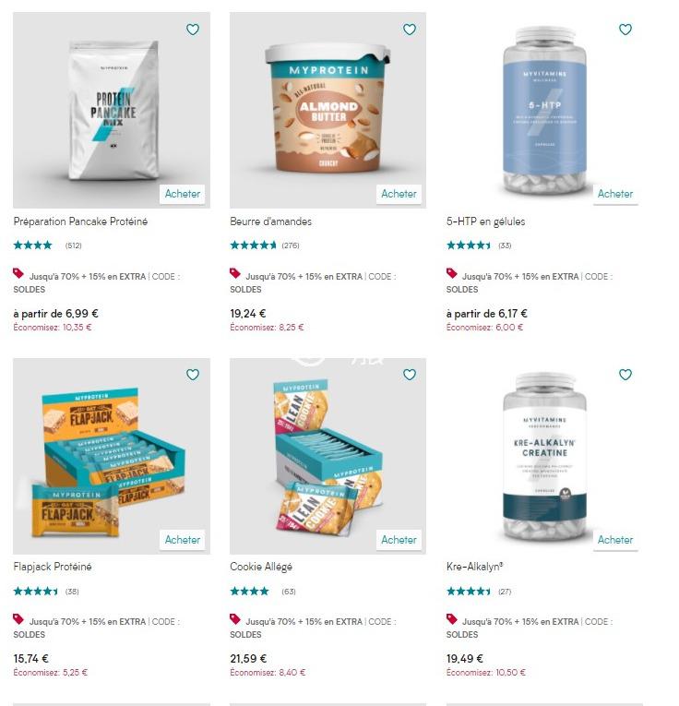679x706 pixels.
Task: Open the Kre-Alkalyn Creatine bottle image
Action: pyautogui.click(x=544, y=456)
